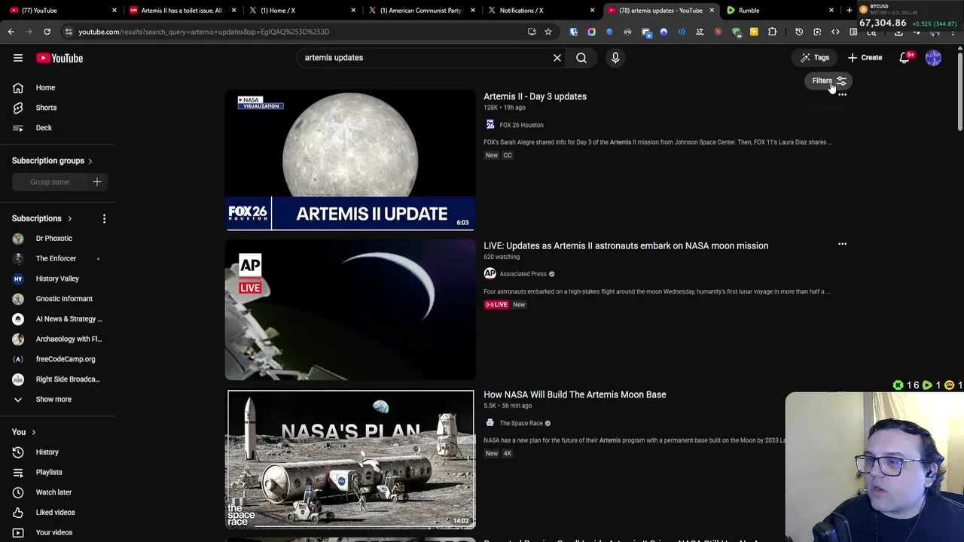The image size is (964, 542).
Task: Open three-dot menu for Artemis II Day 3 video
Action: [x=842, y=96]
